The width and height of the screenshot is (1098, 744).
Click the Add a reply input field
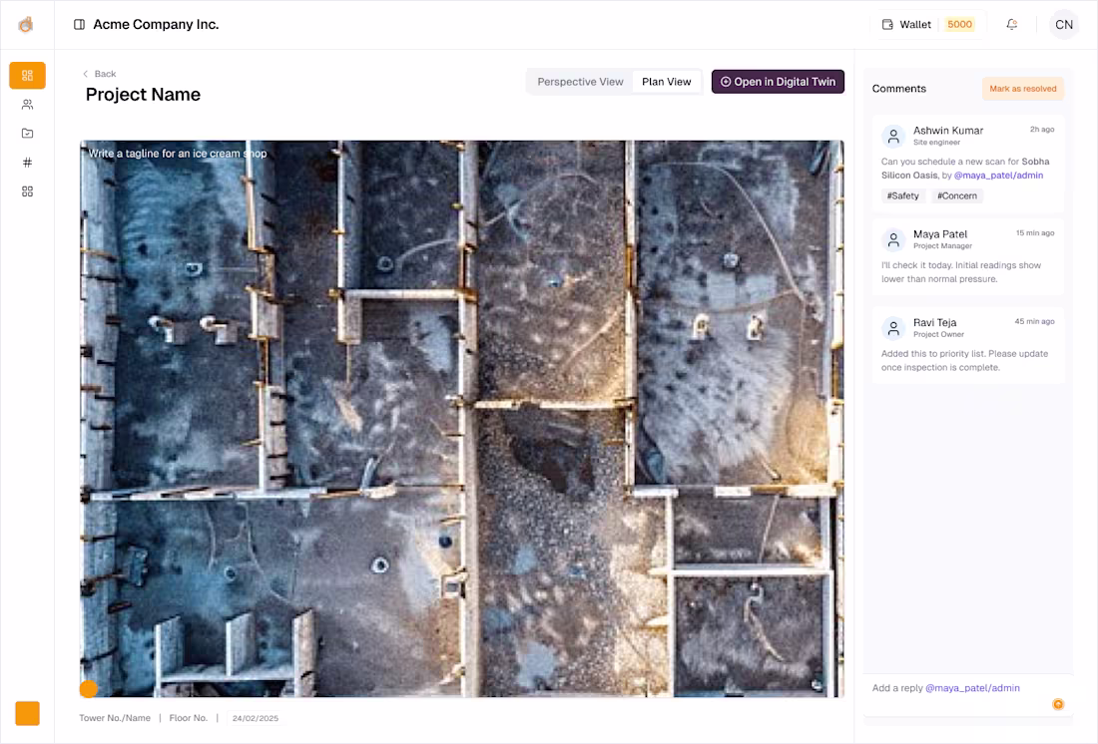968,695
